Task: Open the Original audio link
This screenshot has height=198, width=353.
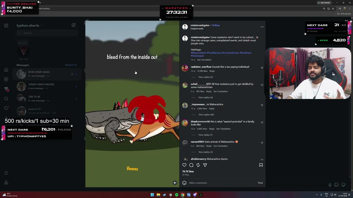Action: click(x=197, y=29)
